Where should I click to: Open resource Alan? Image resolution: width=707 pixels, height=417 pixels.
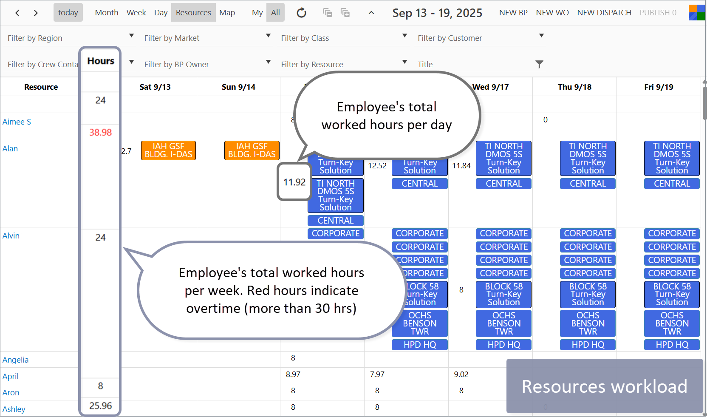10,149
